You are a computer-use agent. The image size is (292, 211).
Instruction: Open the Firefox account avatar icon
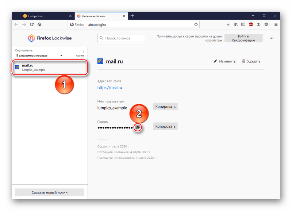click(x=259, y=24)
